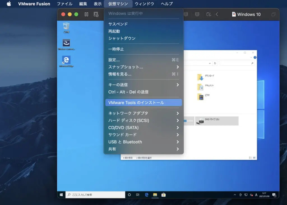287x205 pixels.
Task: Switch Explorer to details view
Action: point(250,158)
